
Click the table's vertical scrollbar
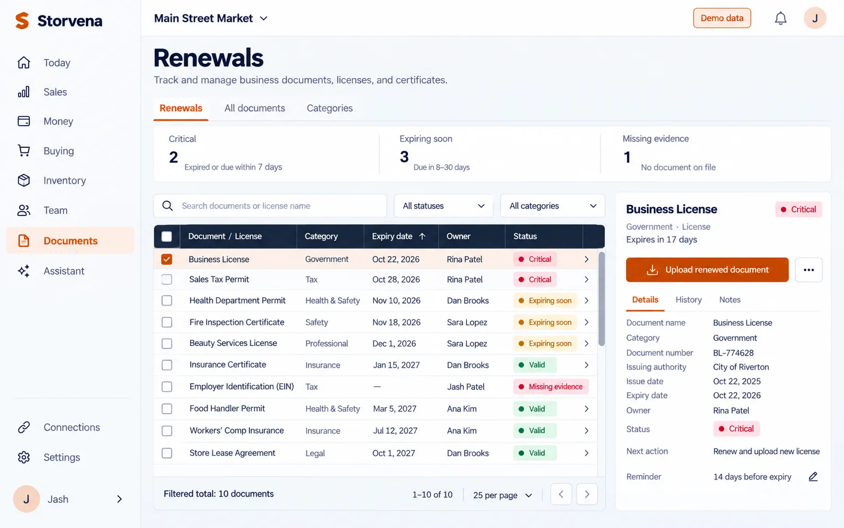(x=602, y=299)
